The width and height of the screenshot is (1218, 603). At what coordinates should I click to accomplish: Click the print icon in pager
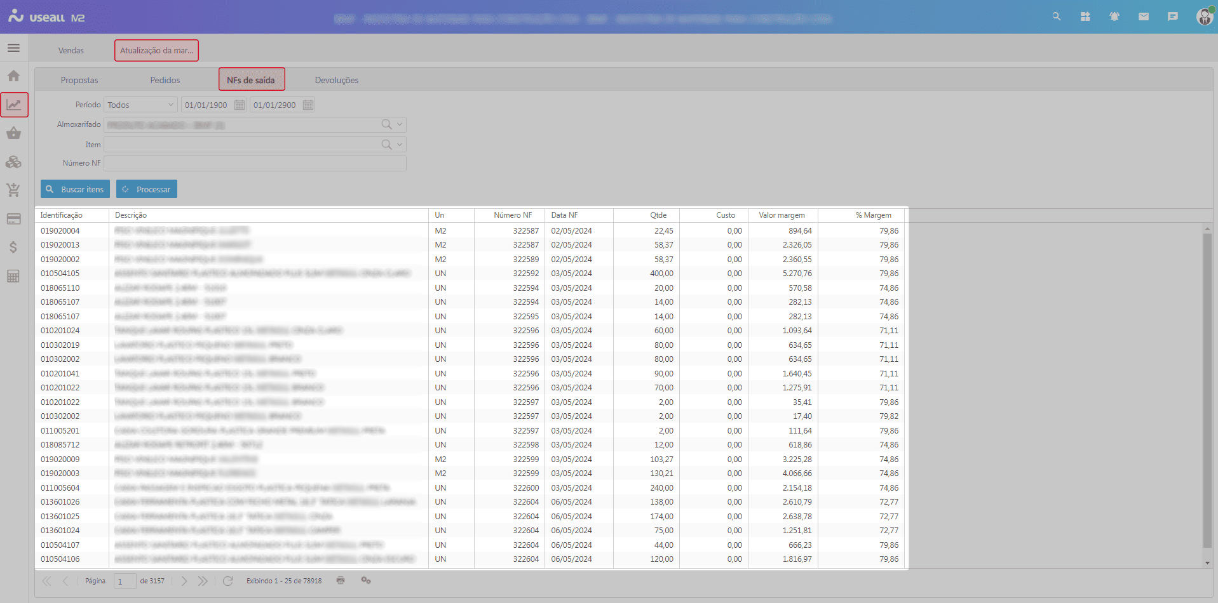(341, 581)
